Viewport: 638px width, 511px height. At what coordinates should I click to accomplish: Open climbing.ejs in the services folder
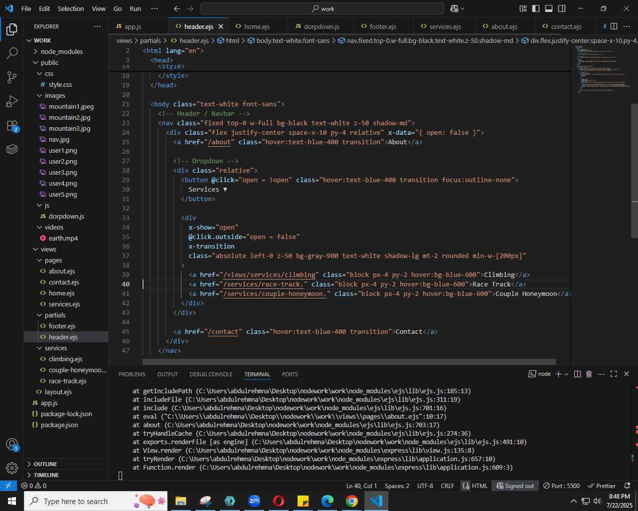66,359
